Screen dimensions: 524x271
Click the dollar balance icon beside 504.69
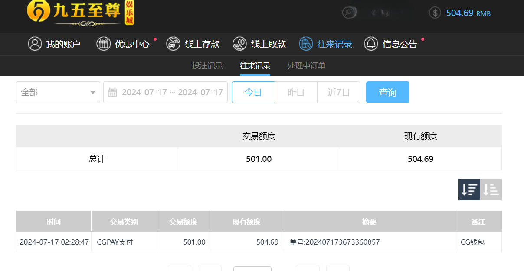[434, 13]
